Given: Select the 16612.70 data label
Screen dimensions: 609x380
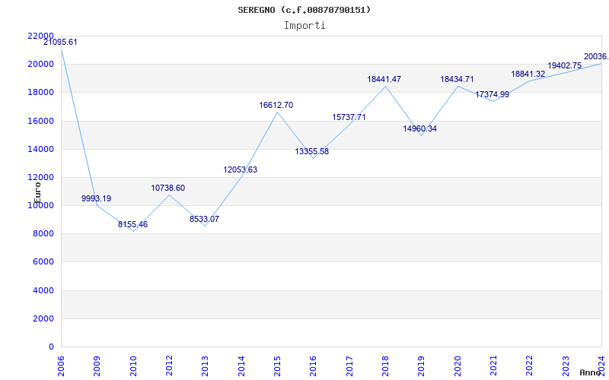Looking at the screenshot, I should 276,105.
